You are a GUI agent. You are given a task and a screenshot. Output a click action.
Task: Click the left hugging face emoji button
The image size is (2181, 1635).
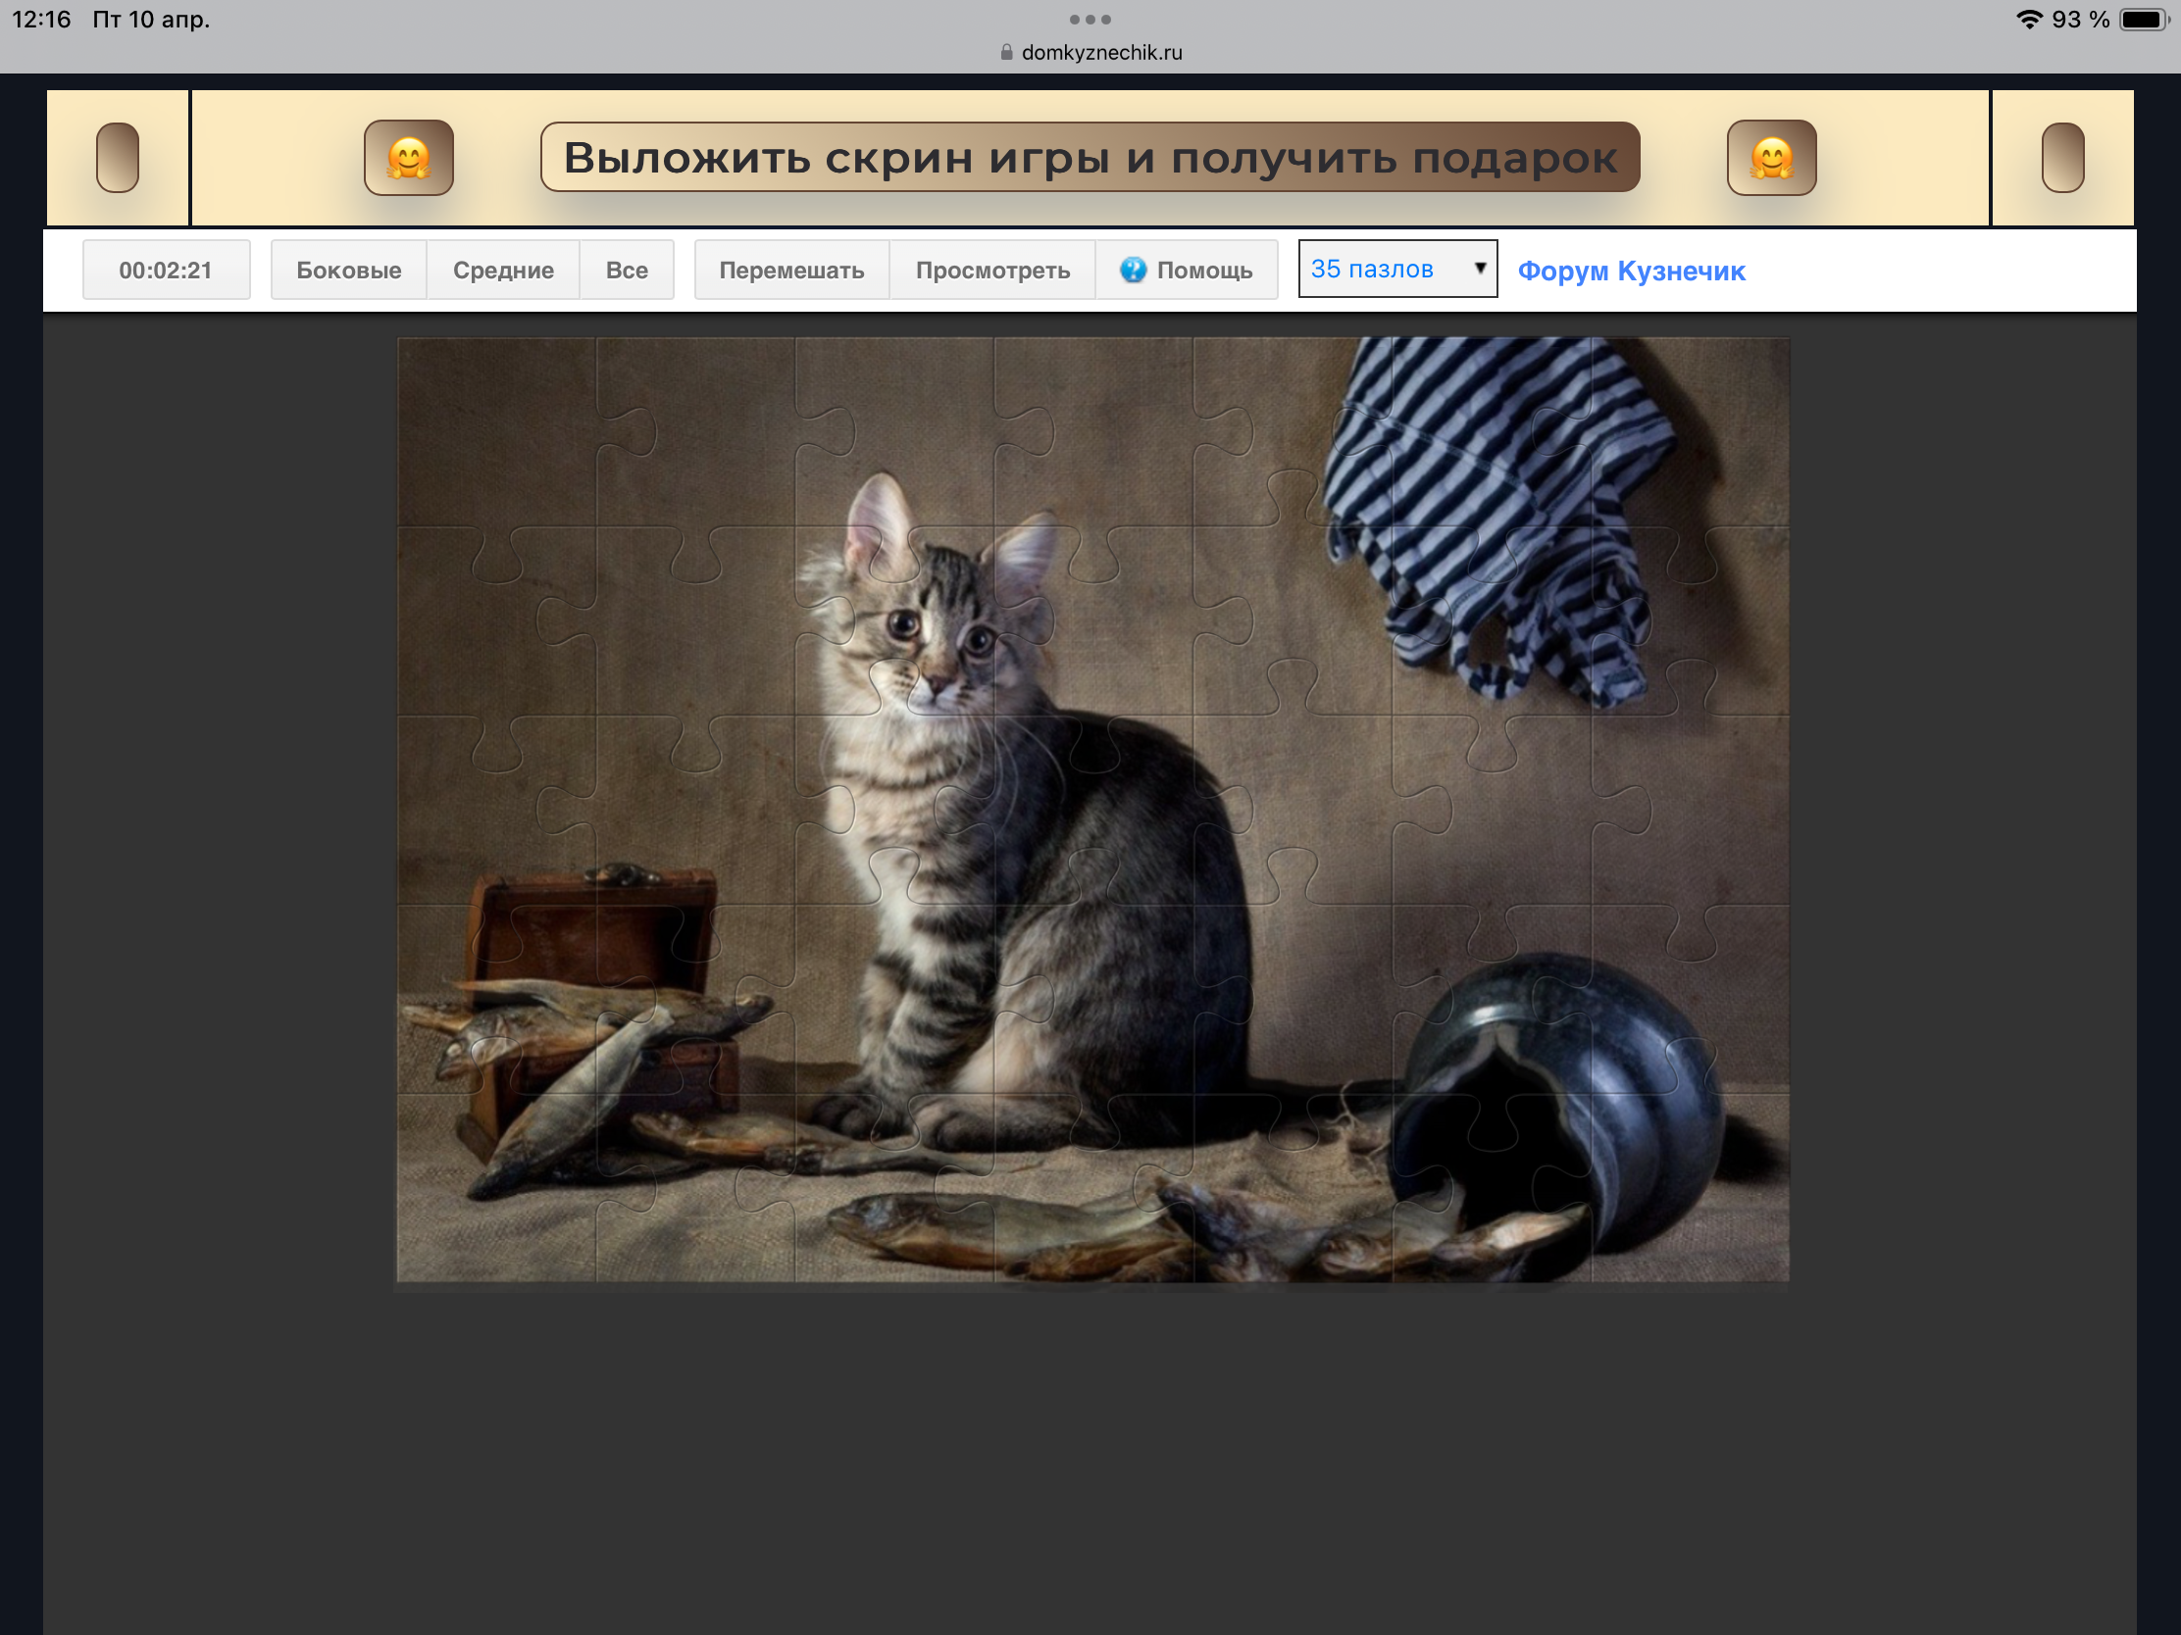point(408,158)
